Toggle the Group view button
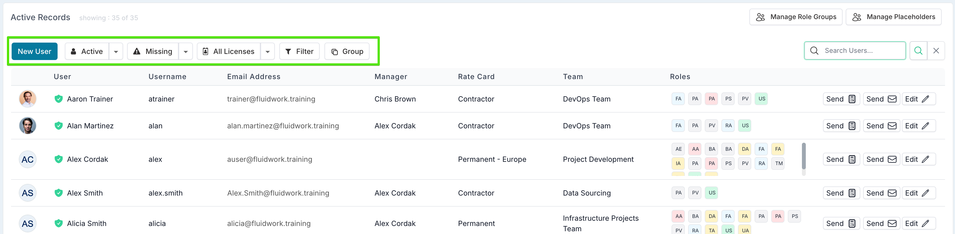 (x=347, y=51)
